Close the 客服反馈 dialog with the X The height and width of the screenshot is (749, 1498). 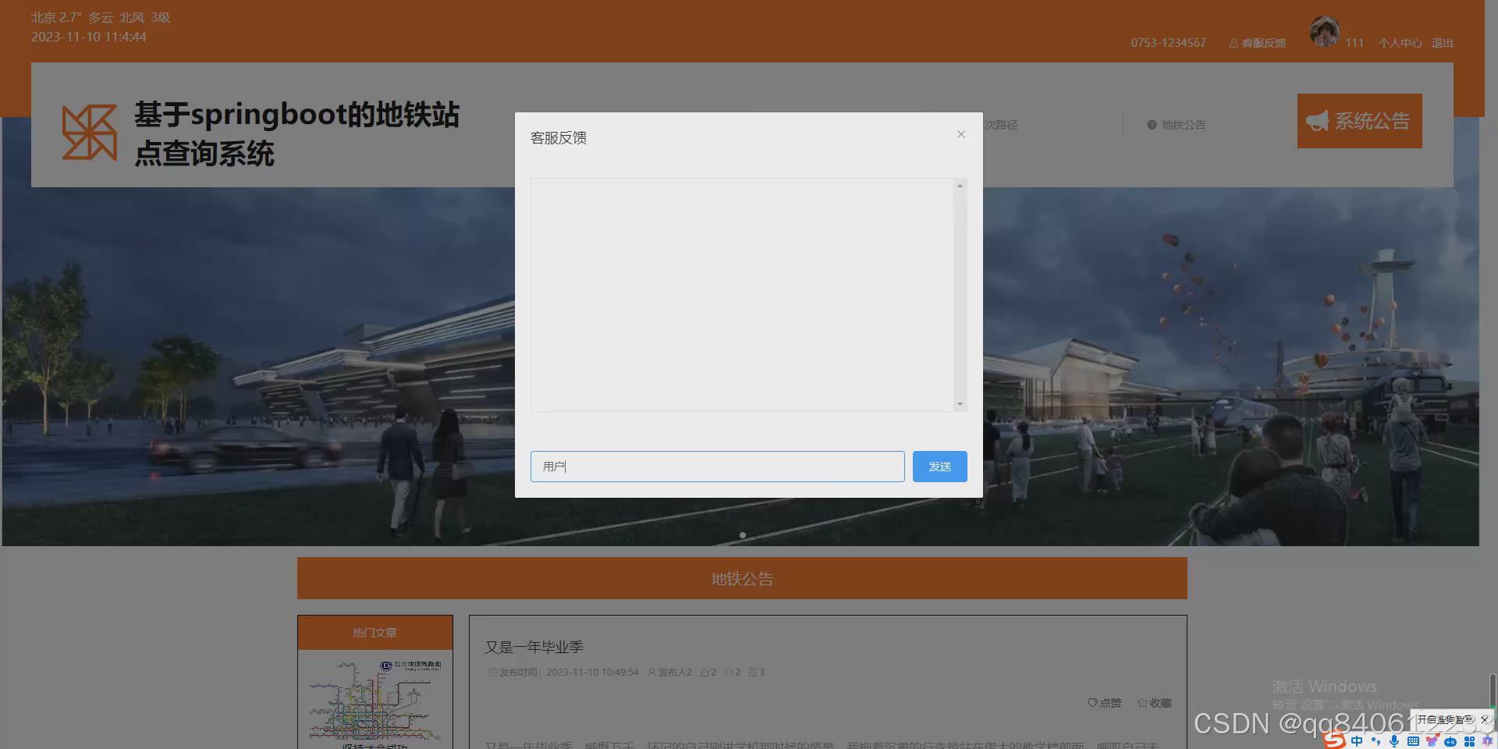[x=961, y=134]
